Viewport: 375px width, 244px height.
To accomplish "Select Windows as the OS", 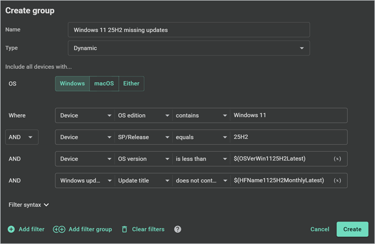I will [72, 83].
